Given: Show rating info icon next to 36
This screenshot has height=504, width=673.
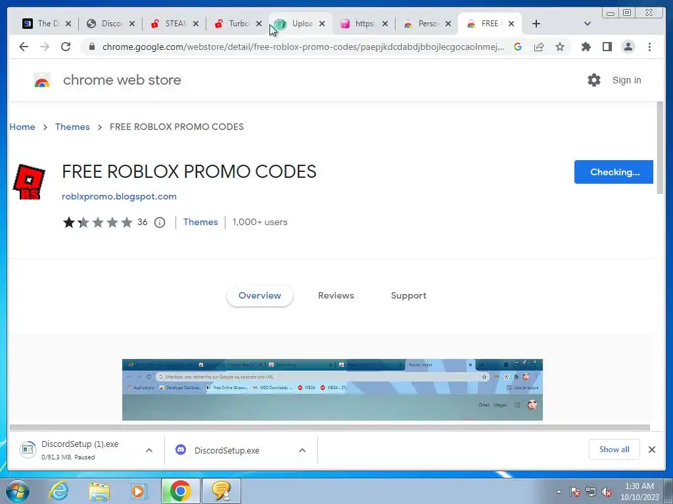Looking at the screenshot, I should click(160, 222).
